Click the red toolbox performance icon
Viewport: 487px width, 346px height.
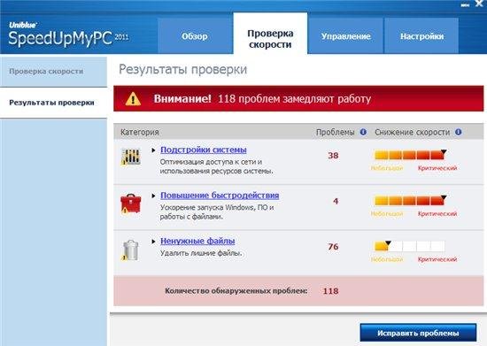(x=130, y=204)
